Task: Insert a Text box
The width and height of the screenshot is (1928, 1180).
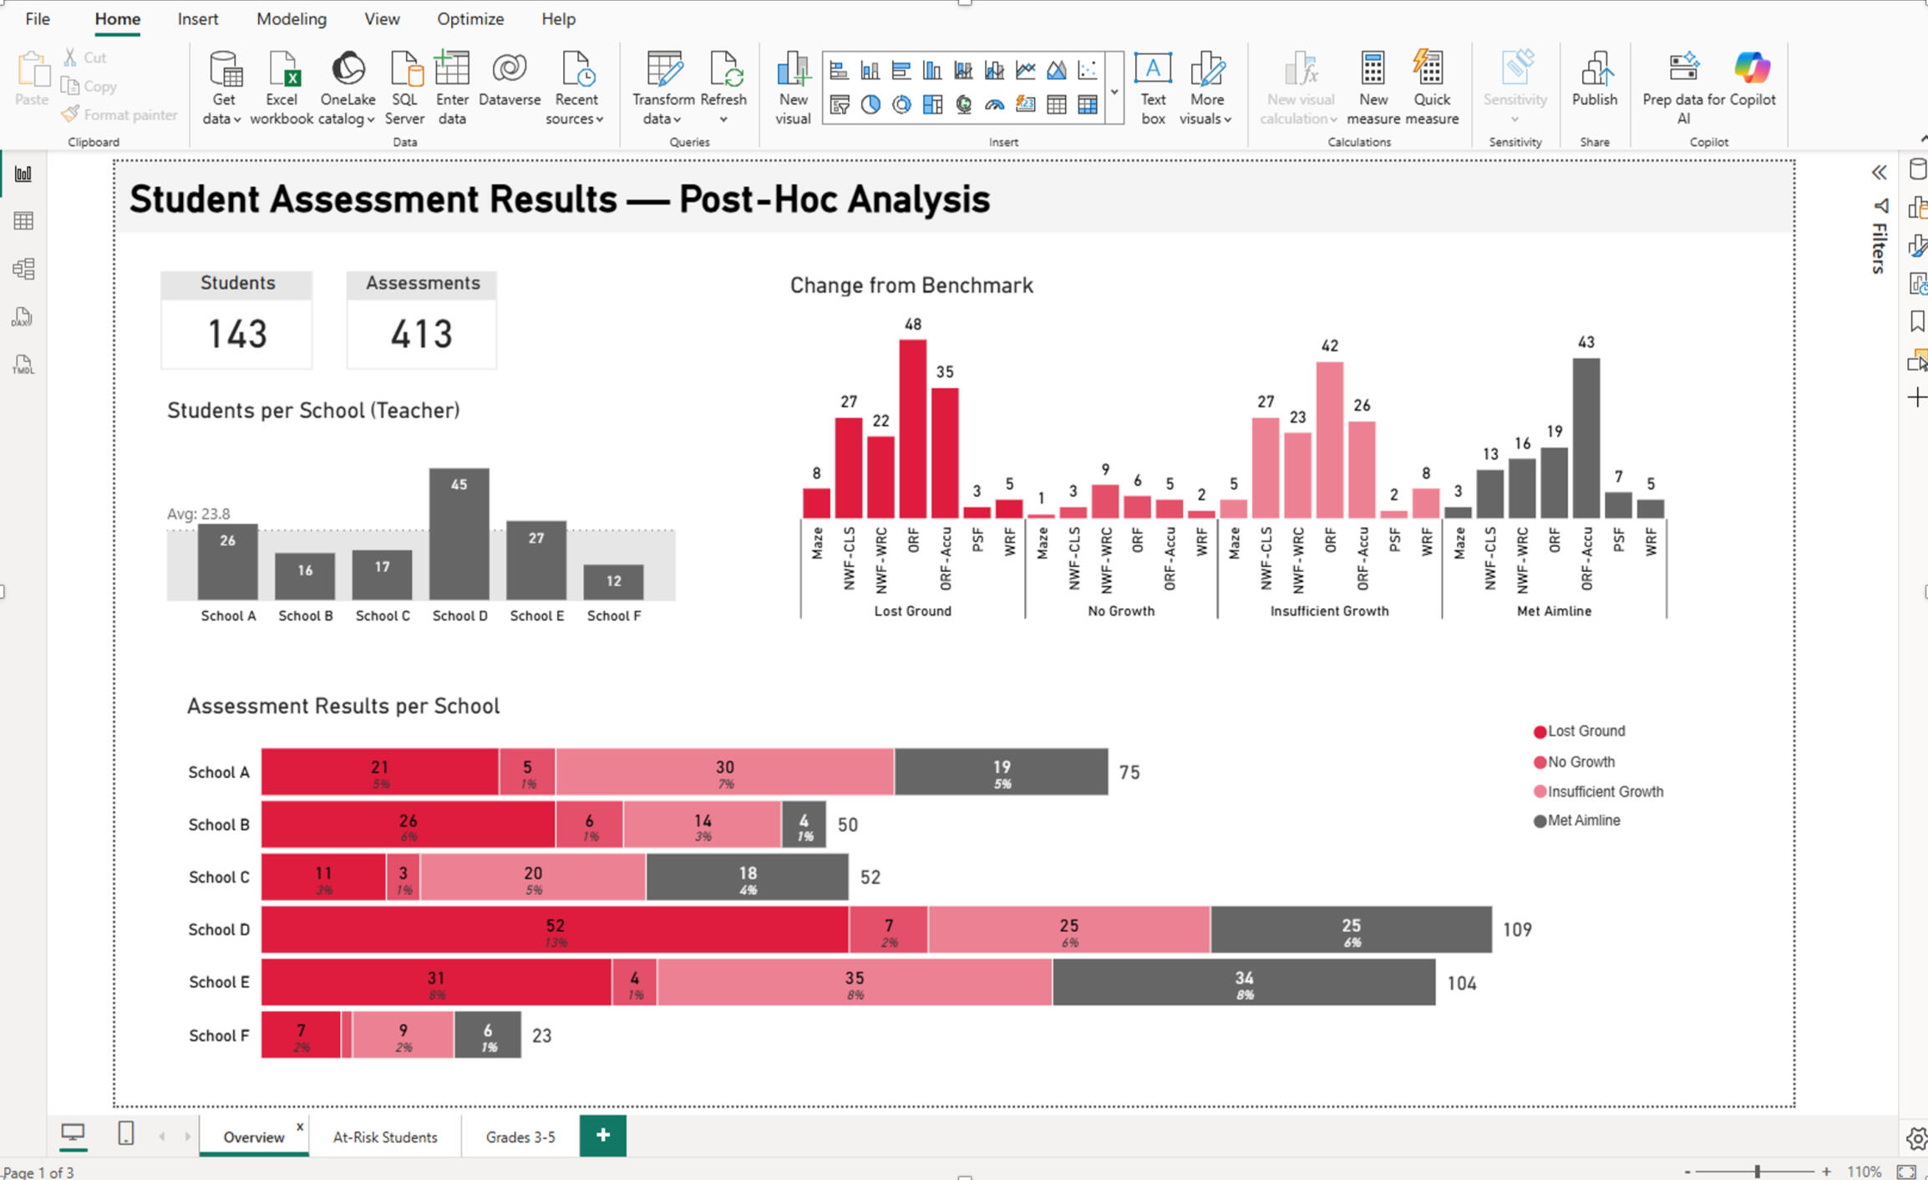Action: pos(1153,88)
